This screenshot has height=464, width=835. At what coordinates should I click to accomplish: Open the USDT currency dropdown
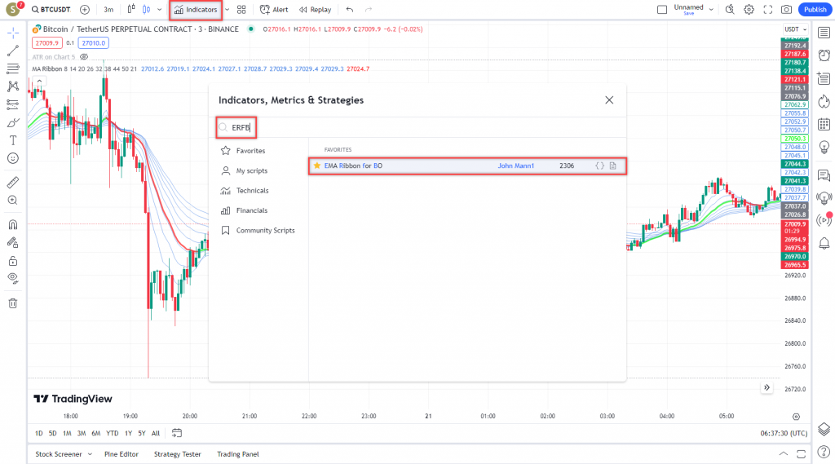(796, 29)
